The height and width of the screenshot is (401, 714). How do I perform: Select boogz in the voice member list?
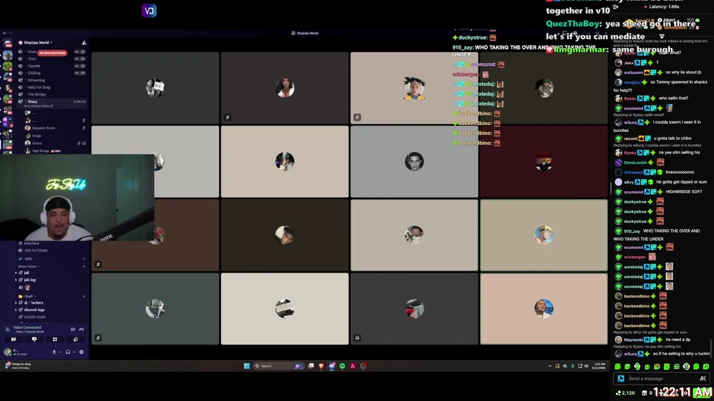(37, 136)
